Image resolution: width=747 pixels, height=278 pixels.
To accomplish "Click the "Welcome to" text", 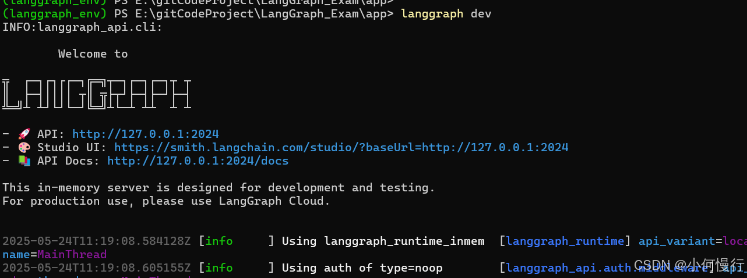I will 93,54.
